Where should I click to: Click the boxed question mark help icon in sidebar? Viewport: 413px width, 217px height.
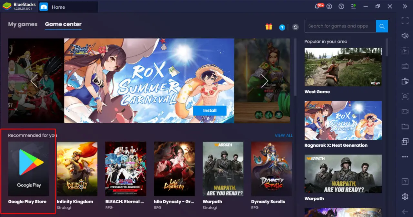tap(405, 182)
